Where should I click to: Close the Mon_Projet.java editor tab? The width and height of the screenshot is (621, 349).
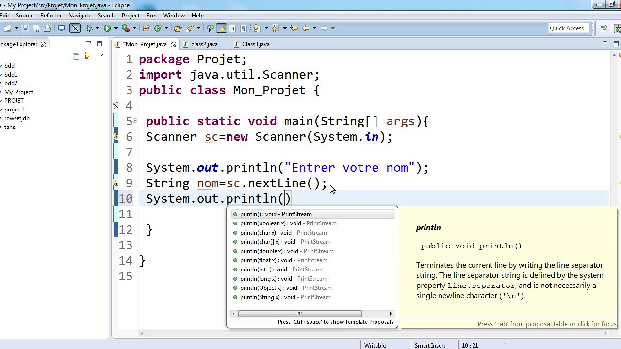click(173, 44)
